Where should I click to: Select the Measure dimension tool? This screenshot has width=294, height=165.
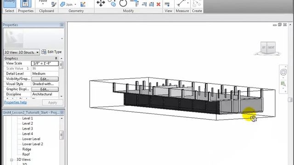(181, 4)
